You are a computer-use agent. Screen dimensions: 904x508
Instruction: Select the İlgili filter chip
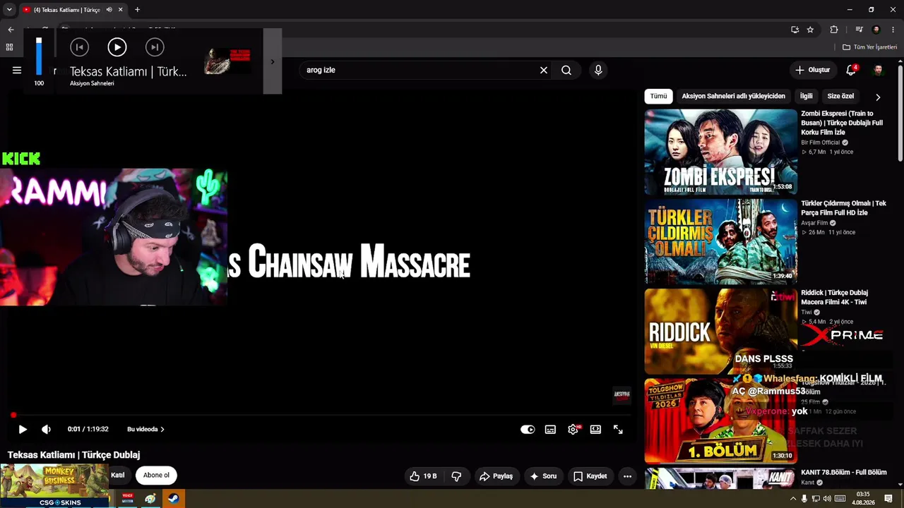[x=806, y=96]
